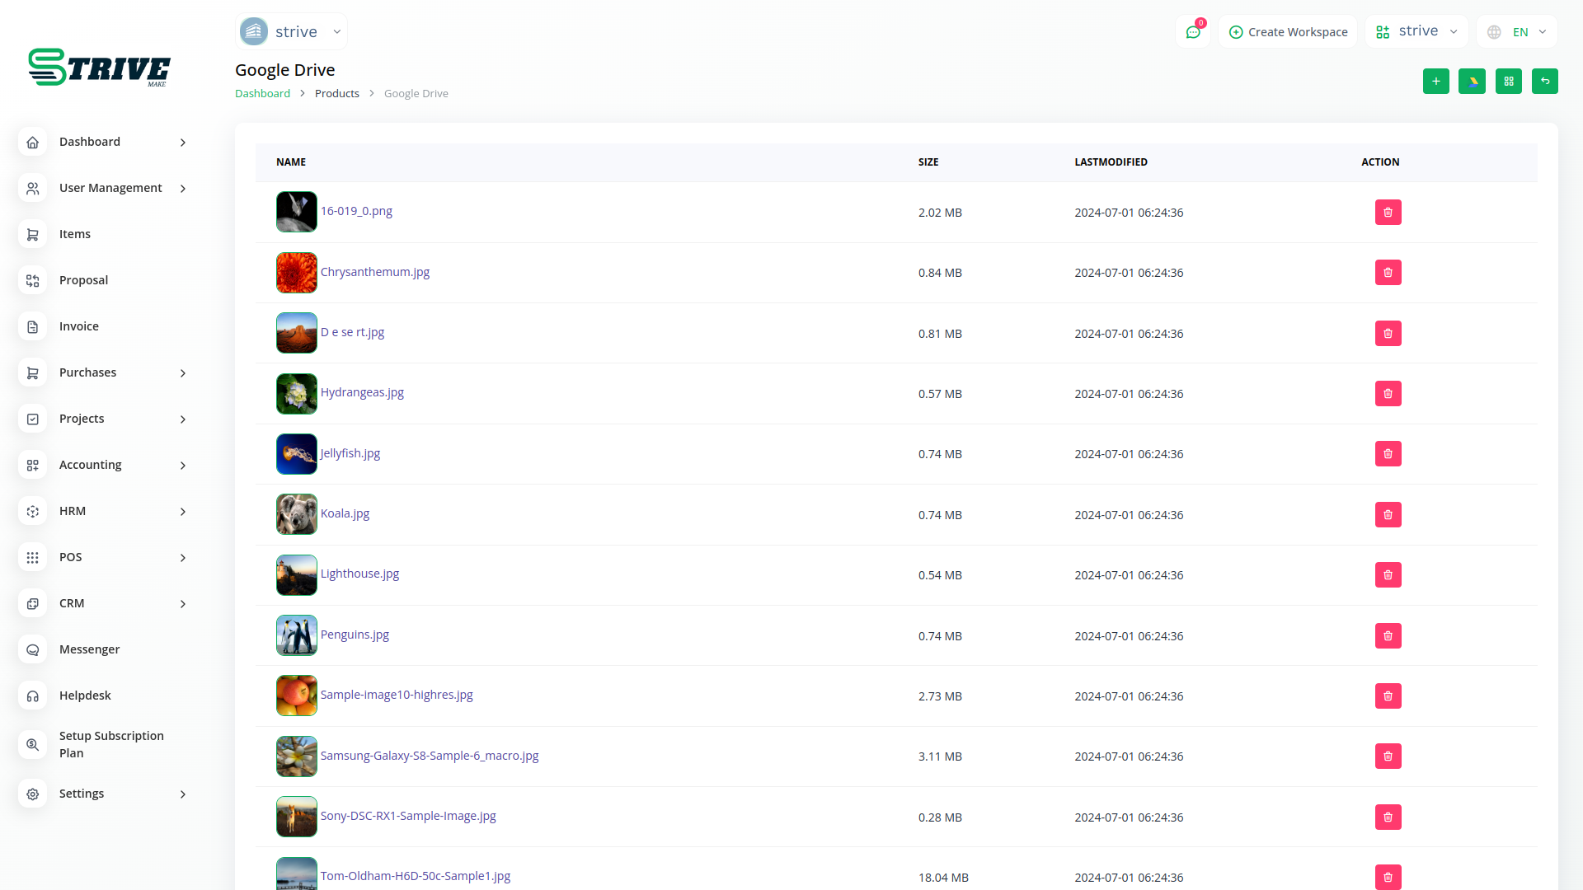Screen dimensions: 1583x890
Task: Open the Google Drive icon button
Action: (x=1472, y=81)
